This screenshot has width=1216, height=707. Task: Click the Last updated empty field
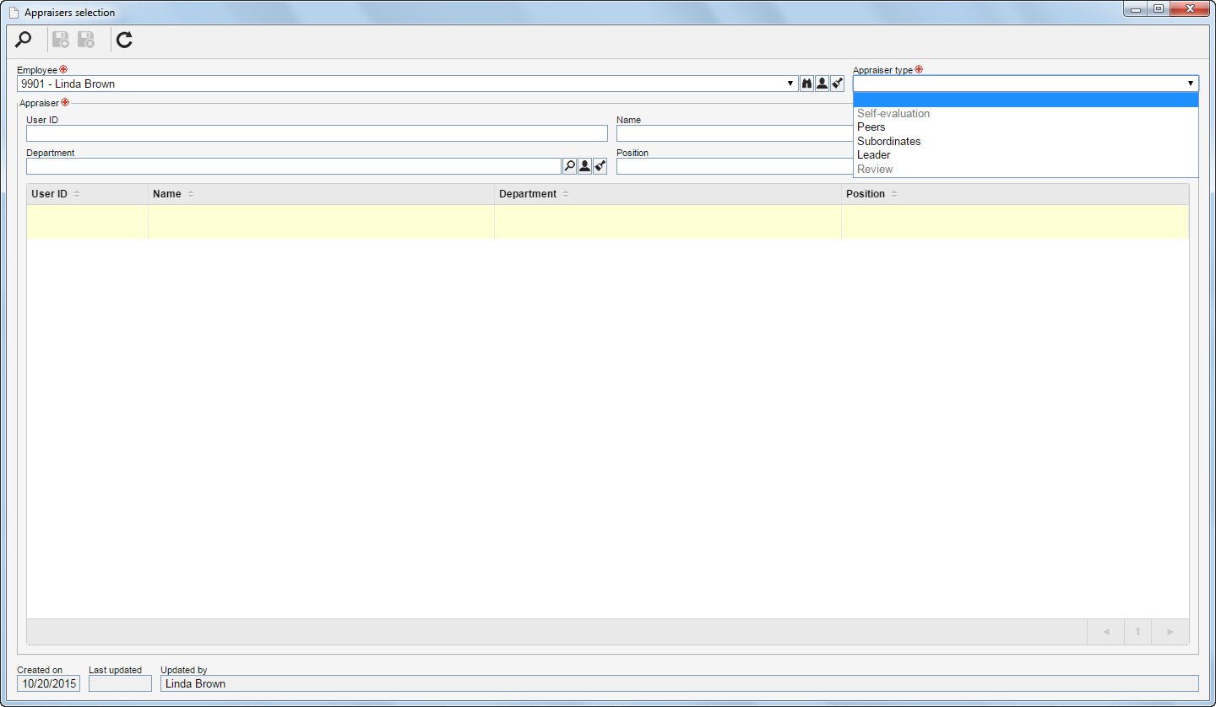[120, 683]
